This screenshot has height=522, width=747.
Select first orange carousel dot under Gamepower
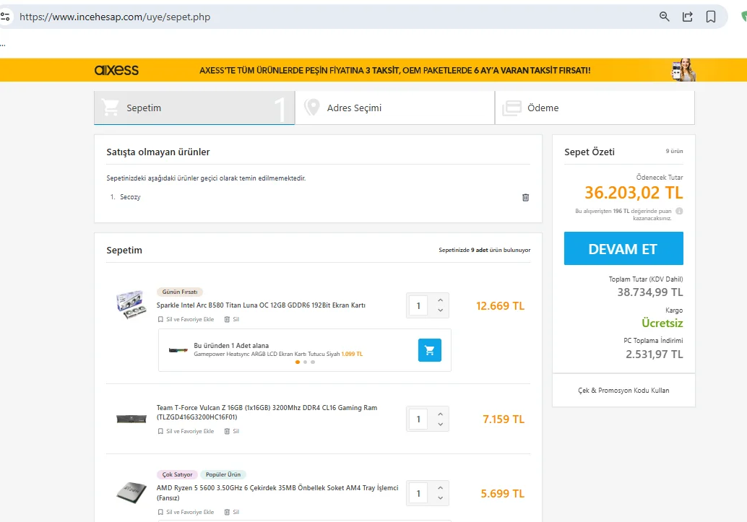pyautogui.click(x=298, y=362)
